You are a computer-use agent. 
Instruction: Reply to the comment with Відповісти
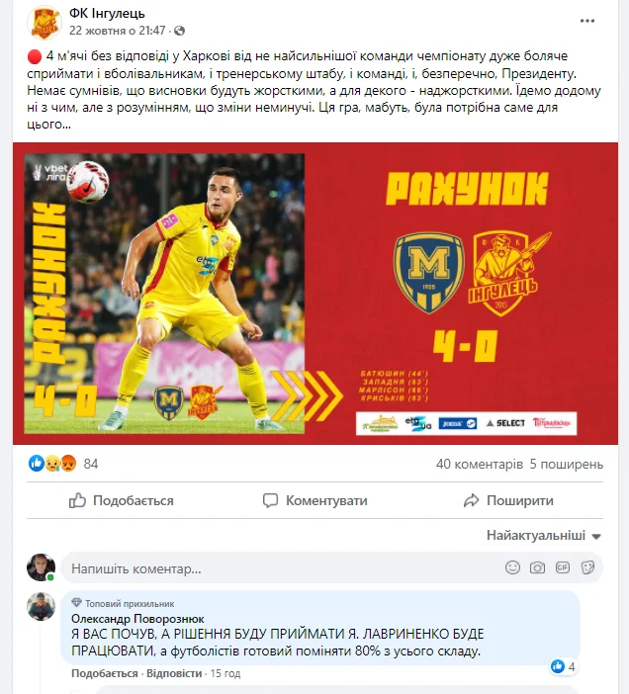point(174,673)
